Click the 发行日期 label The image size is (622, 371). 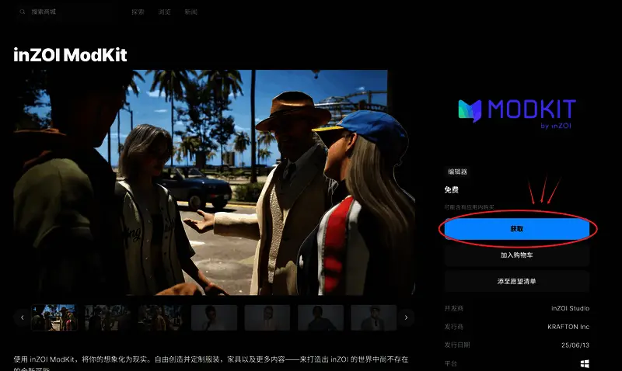457,345
